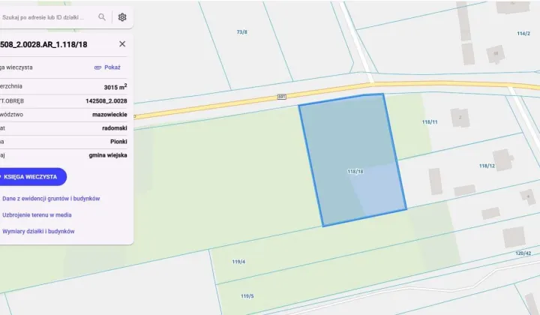540x315 pixels.
Task: Click parcel label 73/8 on map
Action: pos(241,32)
